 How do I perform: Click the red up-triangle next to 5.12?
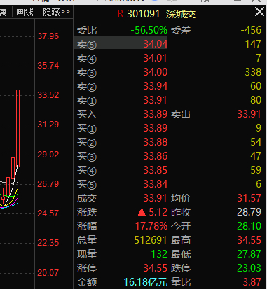coord(142,212)
